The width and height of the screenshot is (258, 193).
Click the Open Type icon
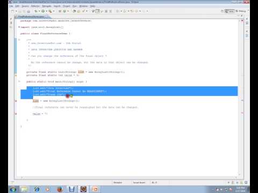click(x=74, y=11)
